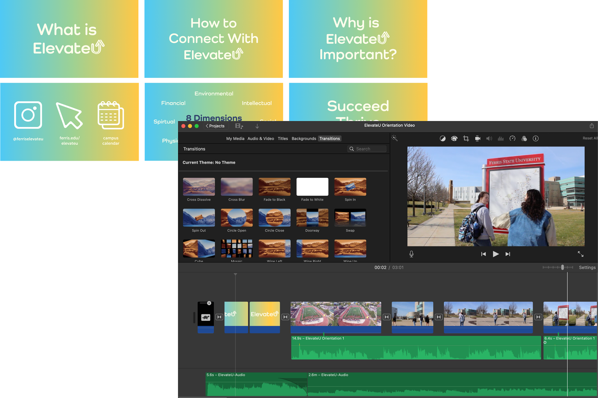
Task: Click the playhead marker in timeline
Action: coord(235,274)
